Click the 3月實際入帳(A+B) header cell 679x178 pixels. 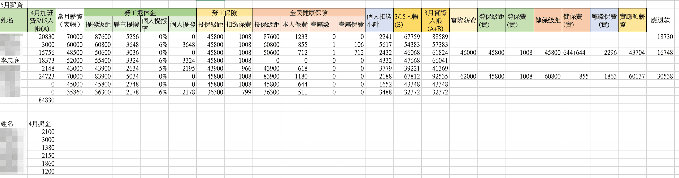(436, 20)
